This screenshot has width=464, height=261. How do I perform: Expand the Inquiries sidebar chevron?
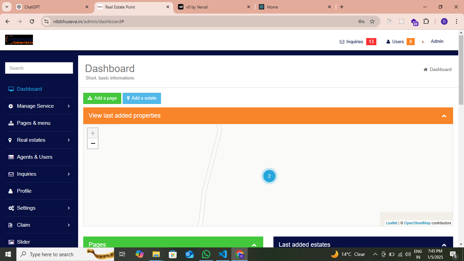point(69,174)
